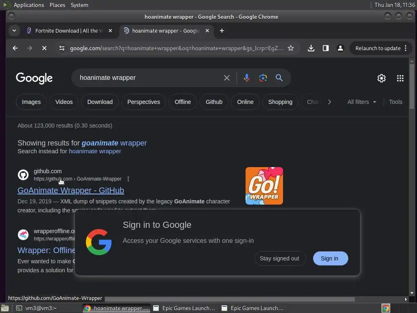Click the forward navigation arrow
The width and height of the screenshot is (417, 313).
[30, 48]
